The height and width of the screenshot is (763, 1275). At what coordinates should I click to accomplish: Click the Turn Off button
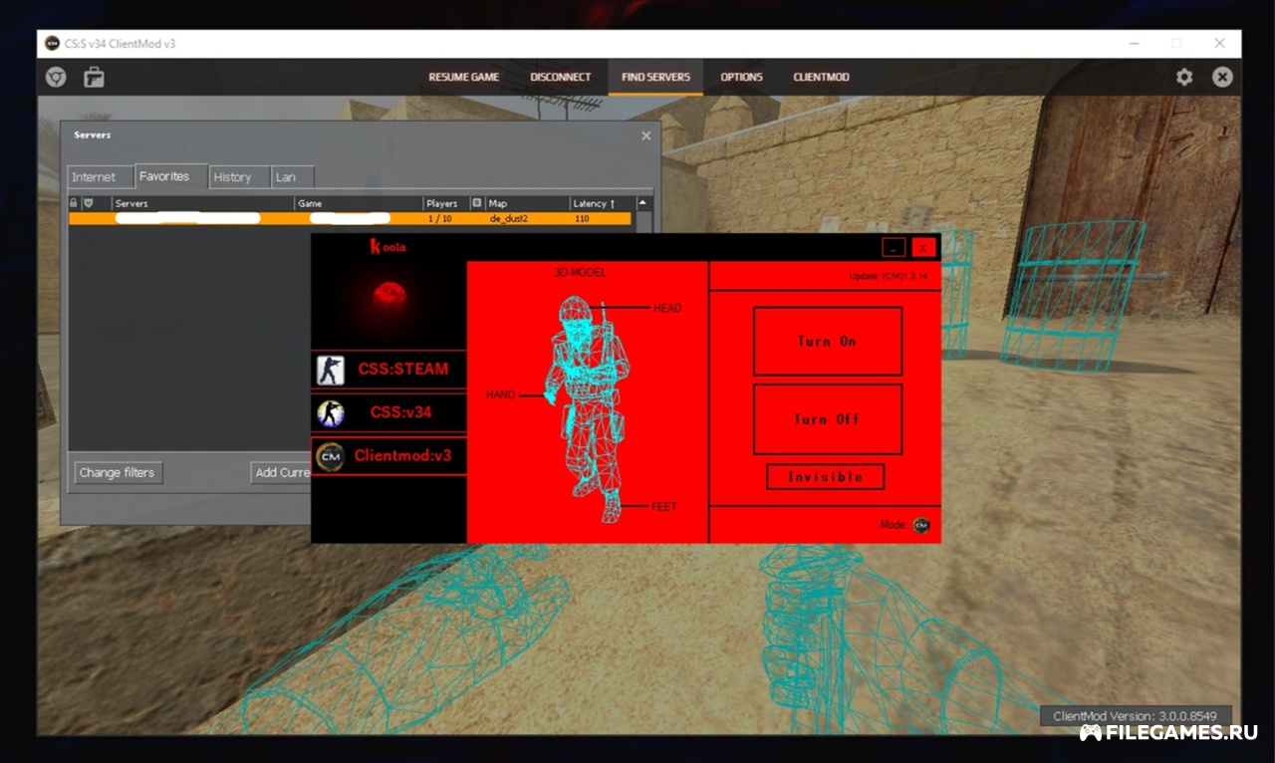pos(828,419)
